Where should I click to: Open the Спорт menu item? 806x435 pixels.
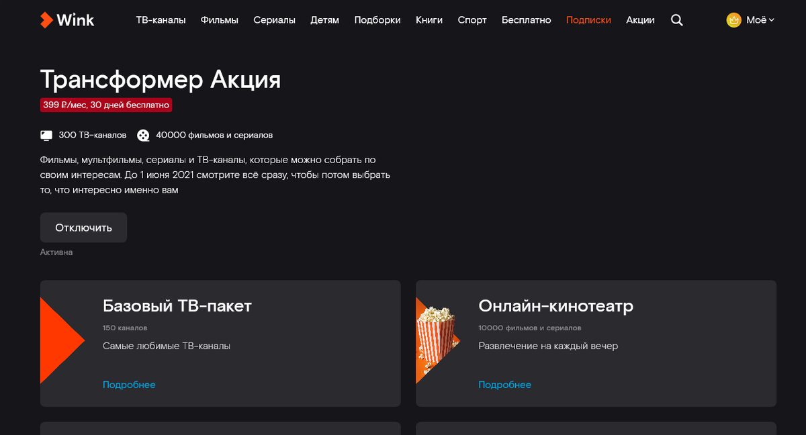coord(472,20)
